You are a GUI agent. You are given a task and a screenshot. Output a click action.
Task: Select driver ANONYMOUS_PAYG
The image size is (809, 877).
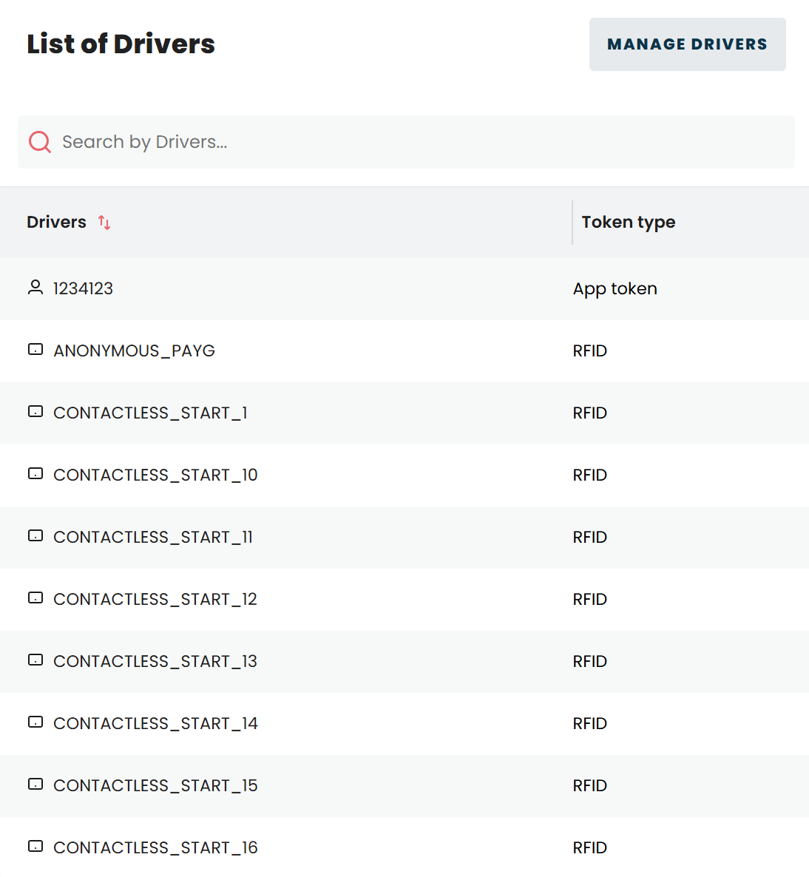click(x=134, y=351)
